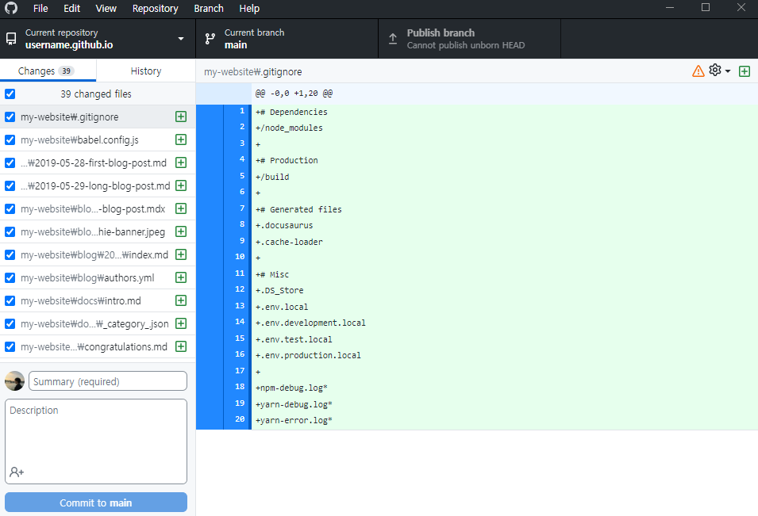Open the Help menu
This screenshot has width=758, height=516.
249,8
